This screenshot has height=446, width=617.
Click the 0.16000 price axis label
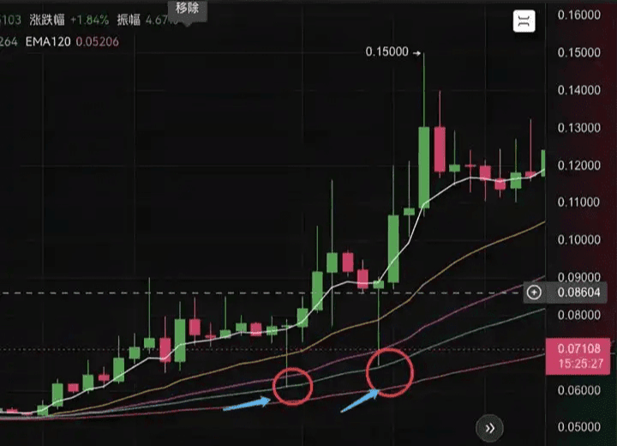[x=578, y=15]
